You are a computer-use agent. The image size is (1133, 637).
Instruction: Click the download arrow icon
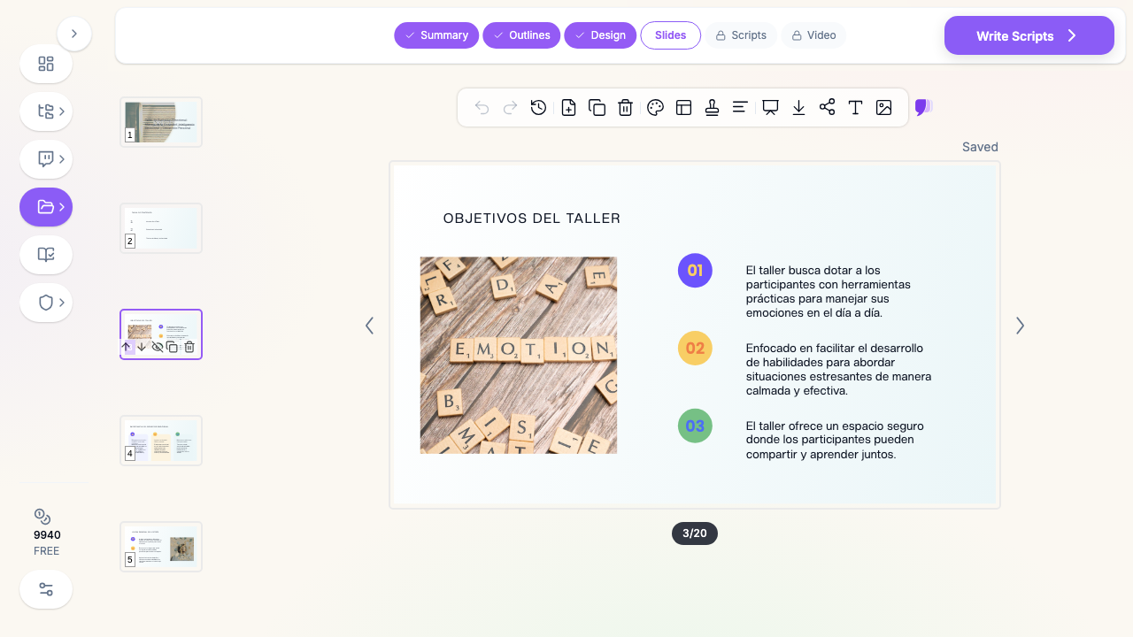coord(798,108)
